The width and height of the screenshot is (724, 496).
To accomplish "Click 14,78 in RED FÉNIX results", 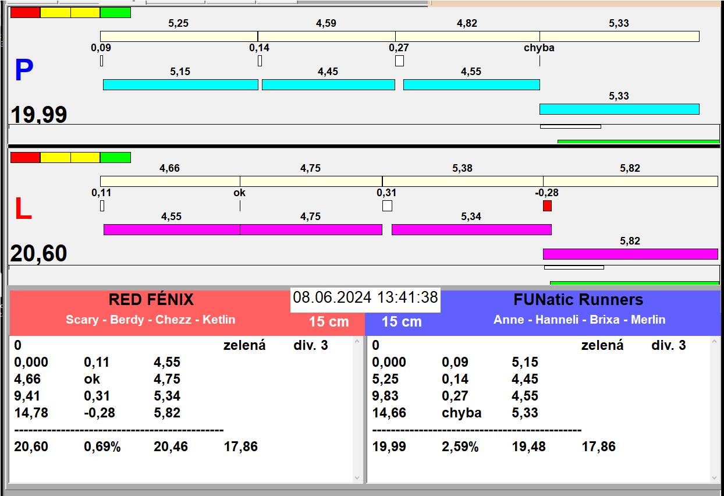I will click(31, 413).
